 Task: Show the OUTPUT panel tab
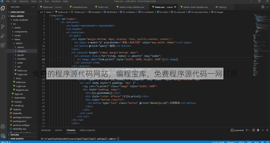(x=59, y=130)
